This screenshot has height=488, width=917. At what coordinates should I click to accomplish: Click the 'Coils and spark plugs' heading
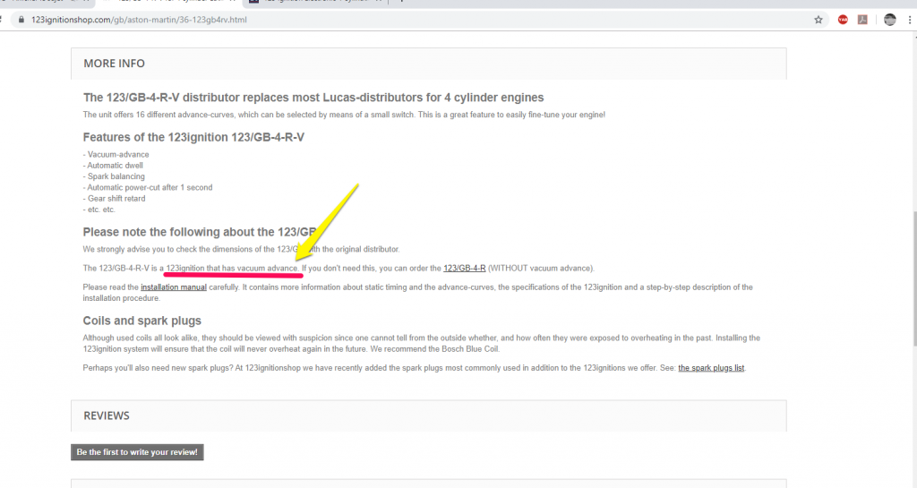[142, 321]
